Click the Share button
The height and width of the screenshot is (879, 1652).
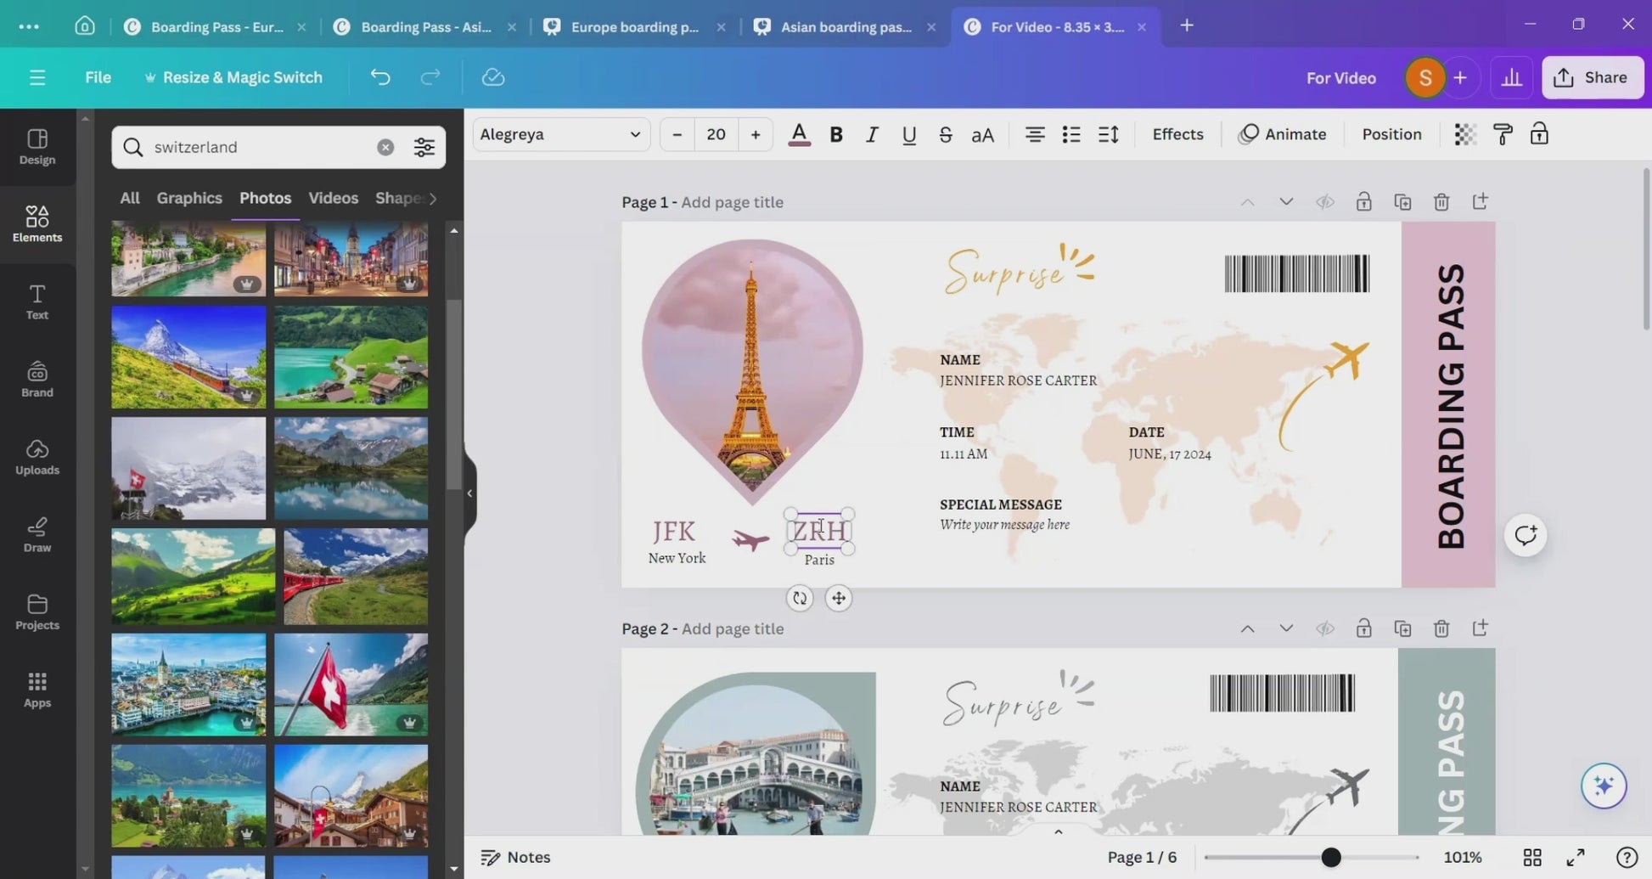coord(1592,77)
